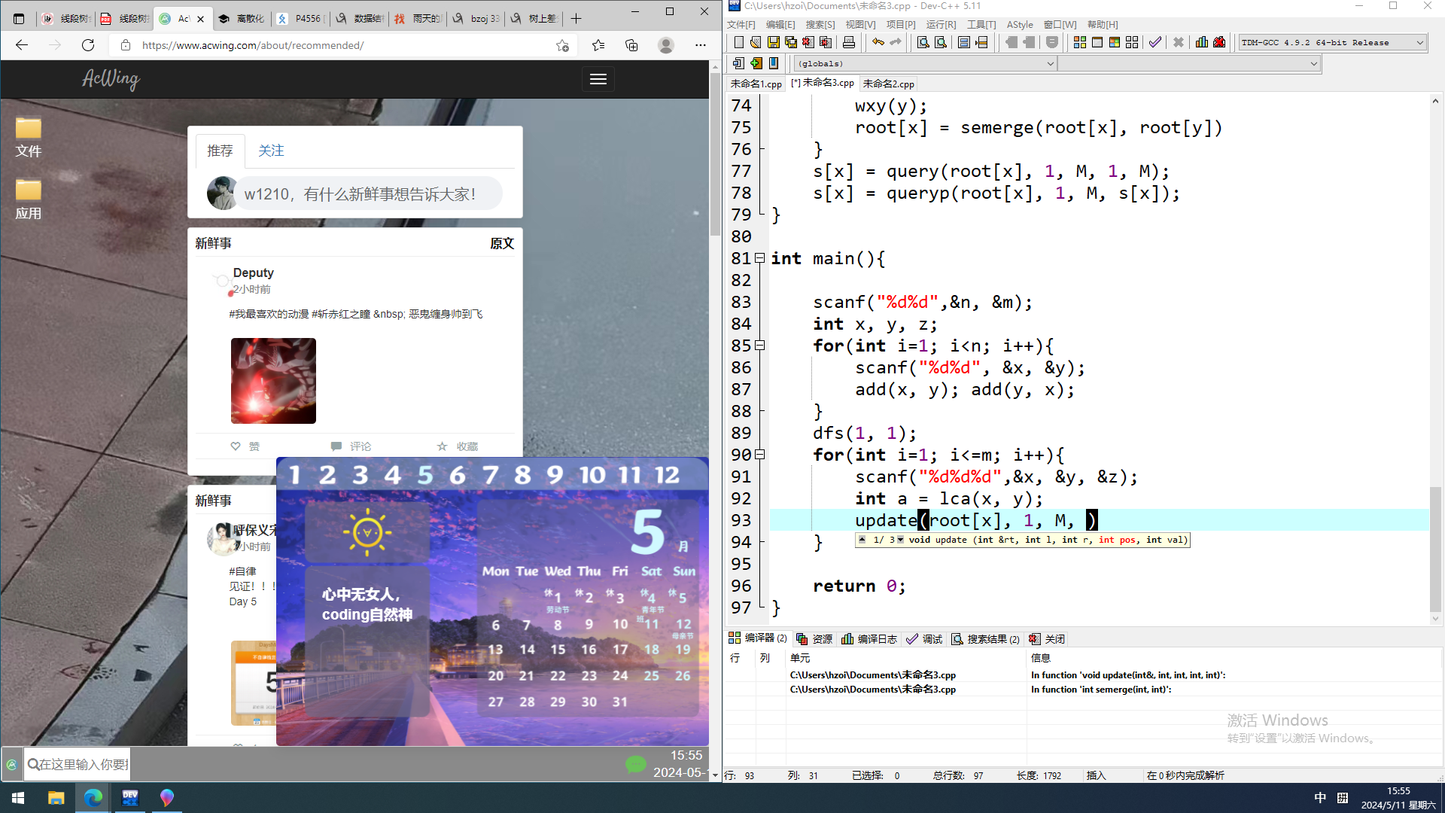Click the Undo arrow in Dev-C++ toolbar
The height and width of the screenshot is (813, 1445).
[878, 43]
